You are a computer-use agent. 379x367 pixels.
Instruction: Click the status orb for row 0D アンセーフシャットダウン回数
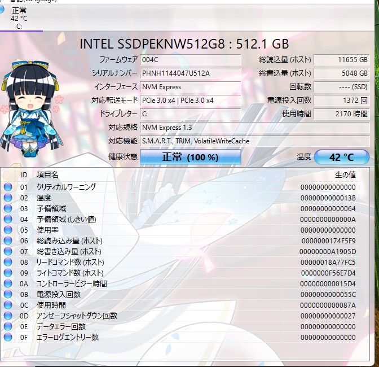point(8,316)
